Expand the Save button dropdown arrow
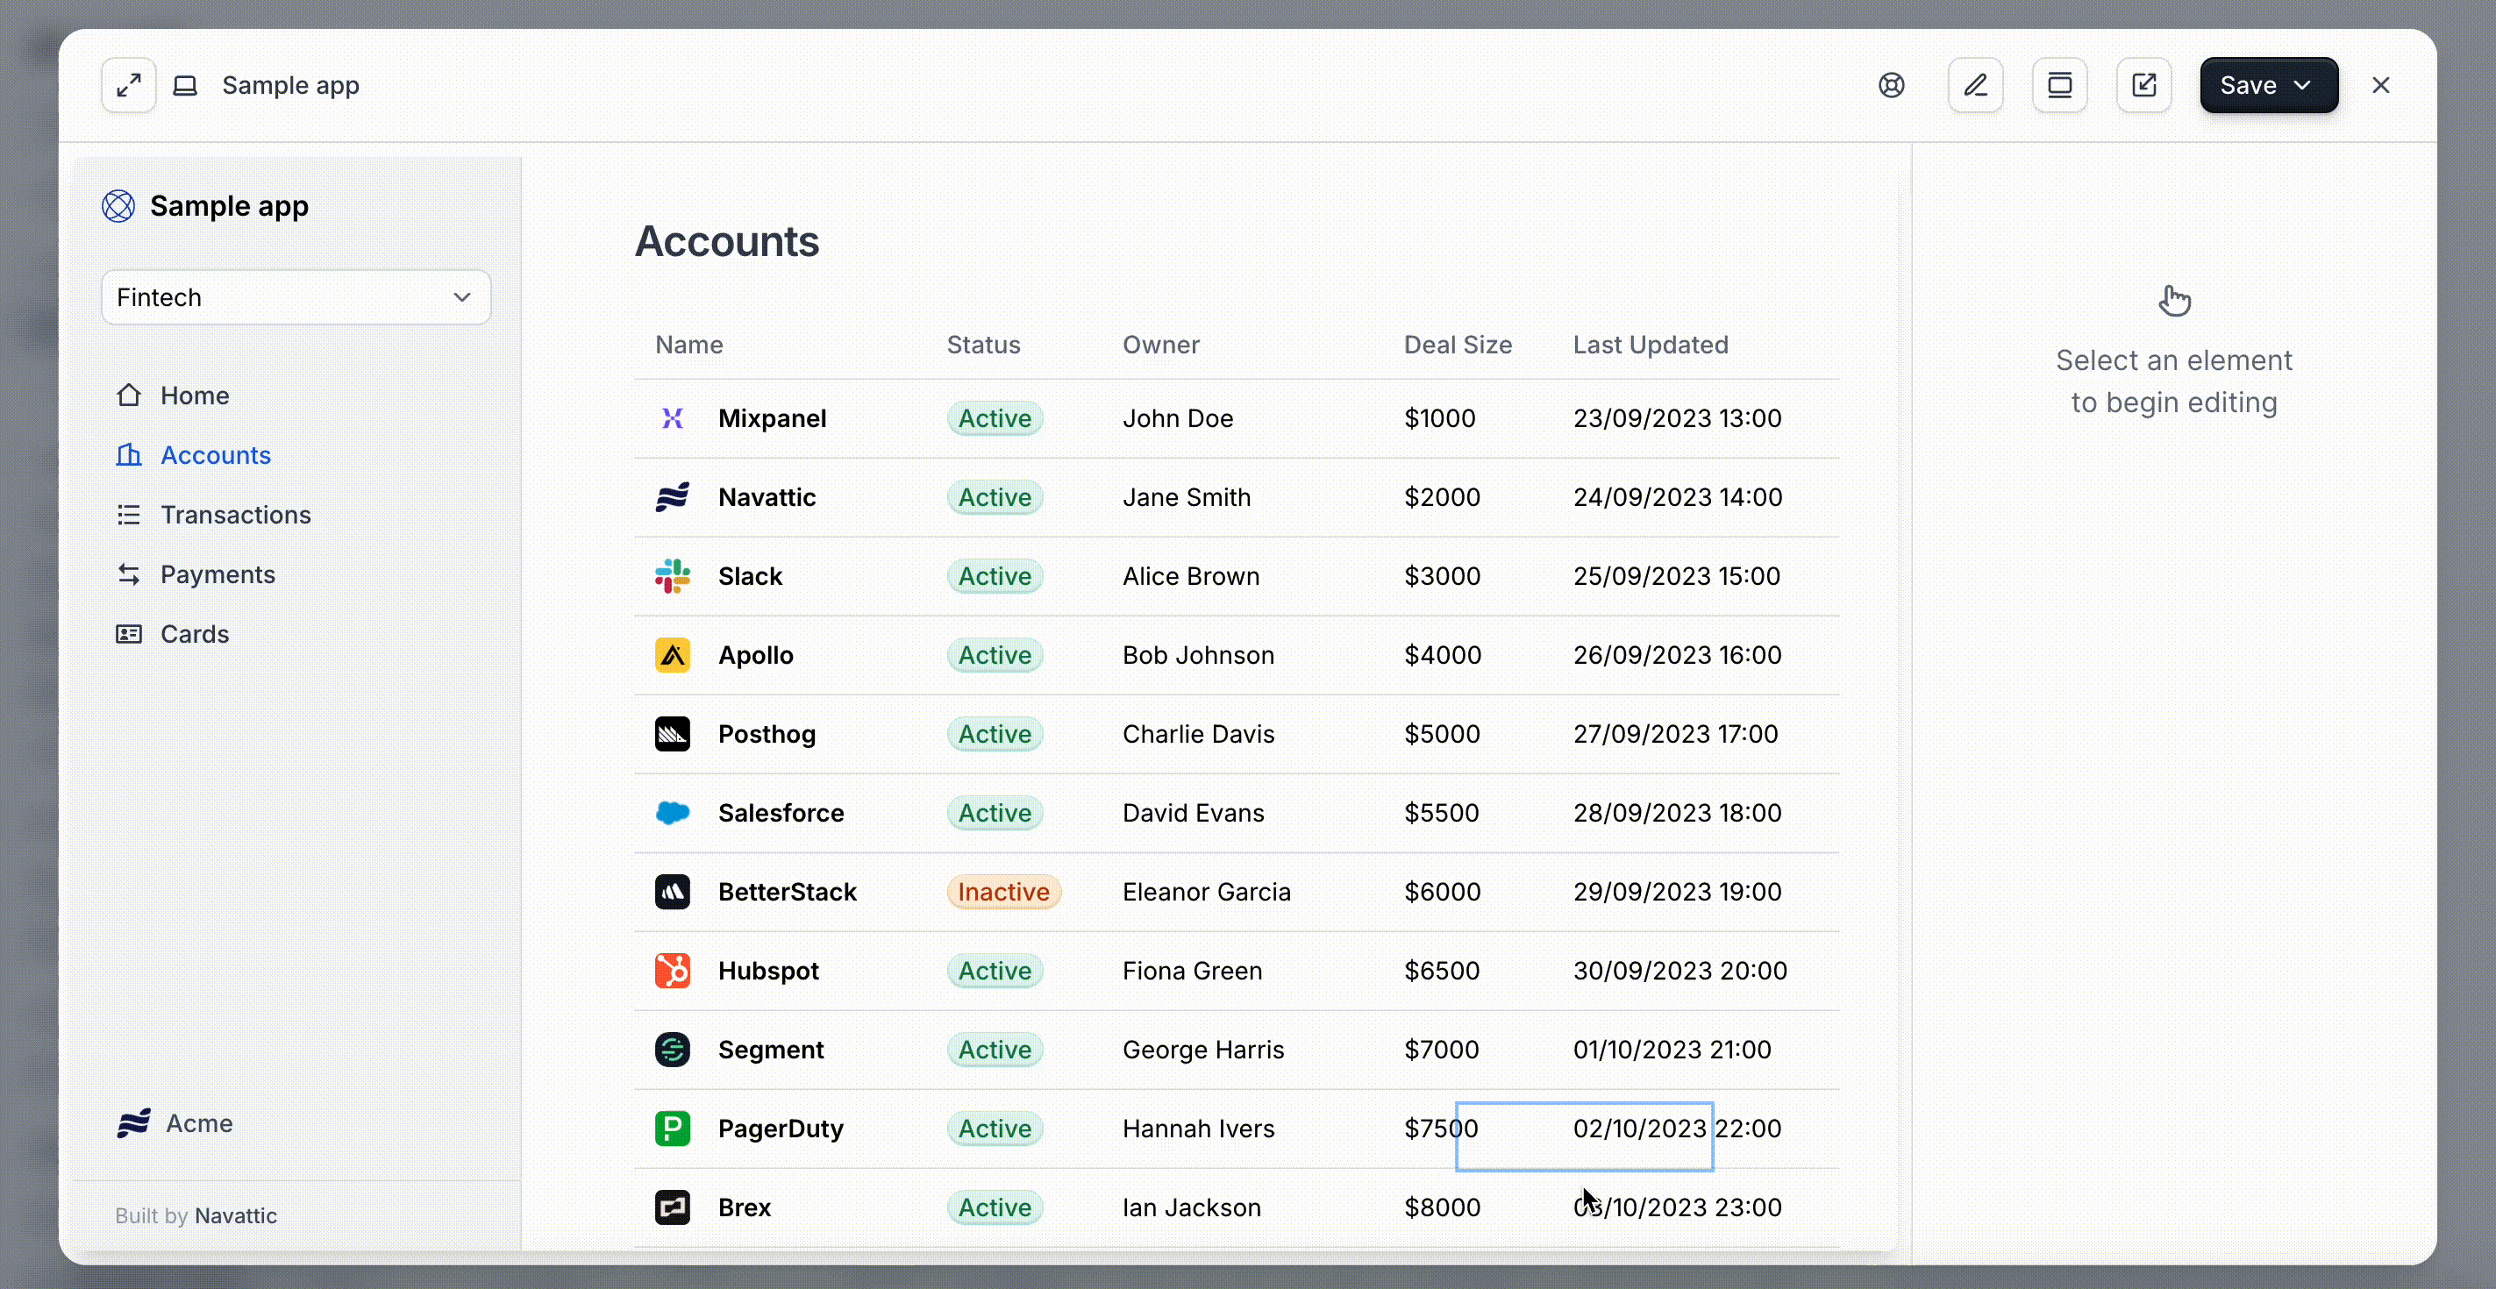 [x=2303, y=85]
